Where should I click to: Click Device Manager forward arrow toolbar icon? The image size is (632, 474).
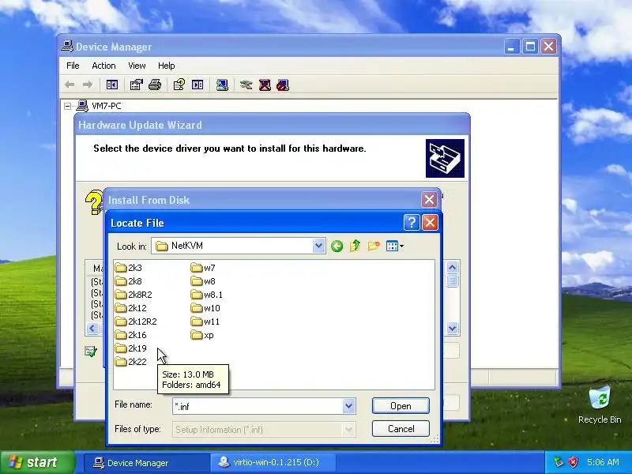[x=88, y=85]
